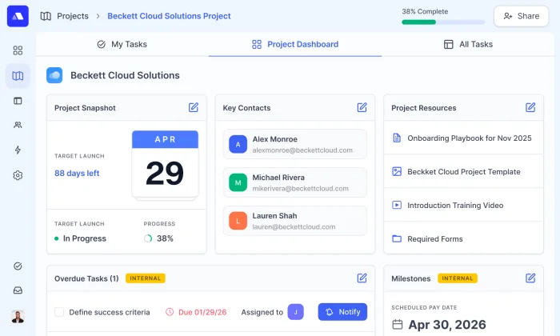
Task: Edit the Overdue Tasks card
Action: click(362, 278)
